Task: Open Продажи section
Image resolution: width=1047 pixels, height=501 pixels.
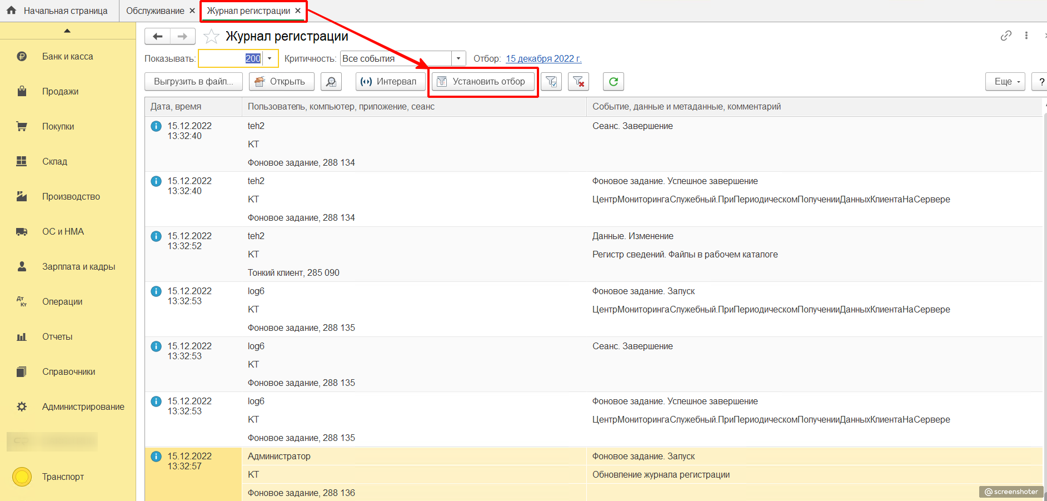Action: pos(68,92)
